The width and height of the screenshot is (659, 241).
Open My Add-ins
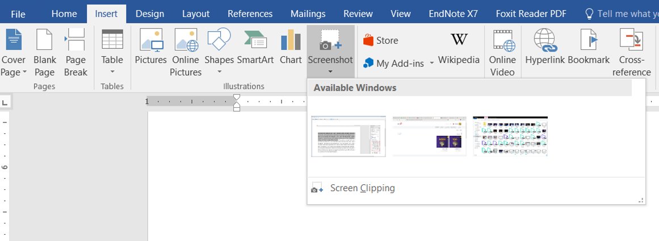coord(394,64)
